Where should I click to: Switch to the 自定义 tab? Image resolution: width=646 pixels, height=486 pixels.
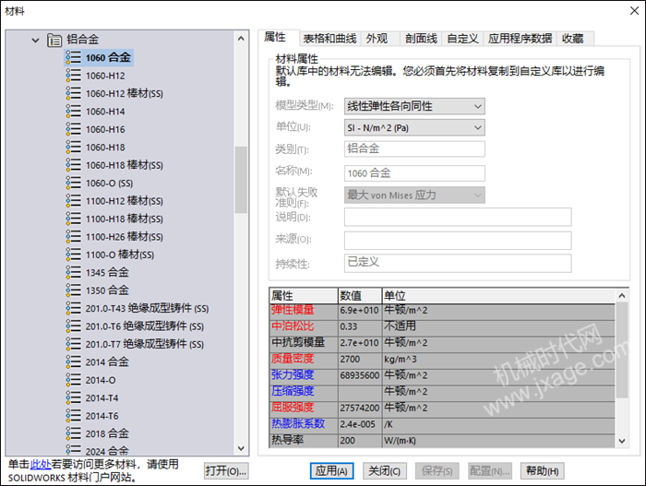(x=462, y=39)
